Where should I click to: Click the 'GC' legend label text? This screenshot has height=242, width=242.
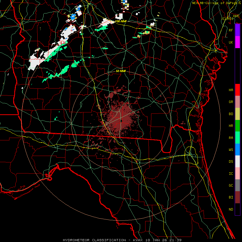[x=231, y=186]
